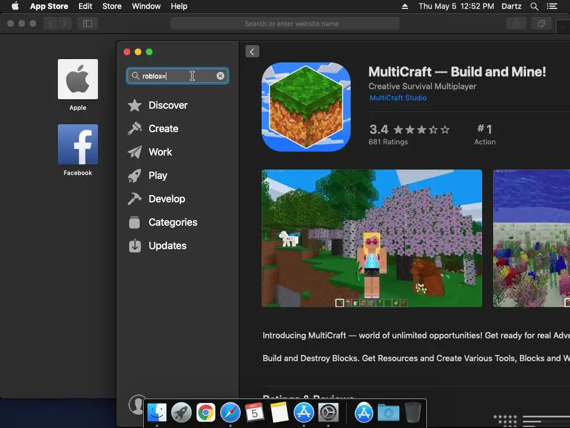Image resolution: width=570 pixels, height=428 pixels.
Task: Open the Work paper plane icon
Action: pos(135,152)
